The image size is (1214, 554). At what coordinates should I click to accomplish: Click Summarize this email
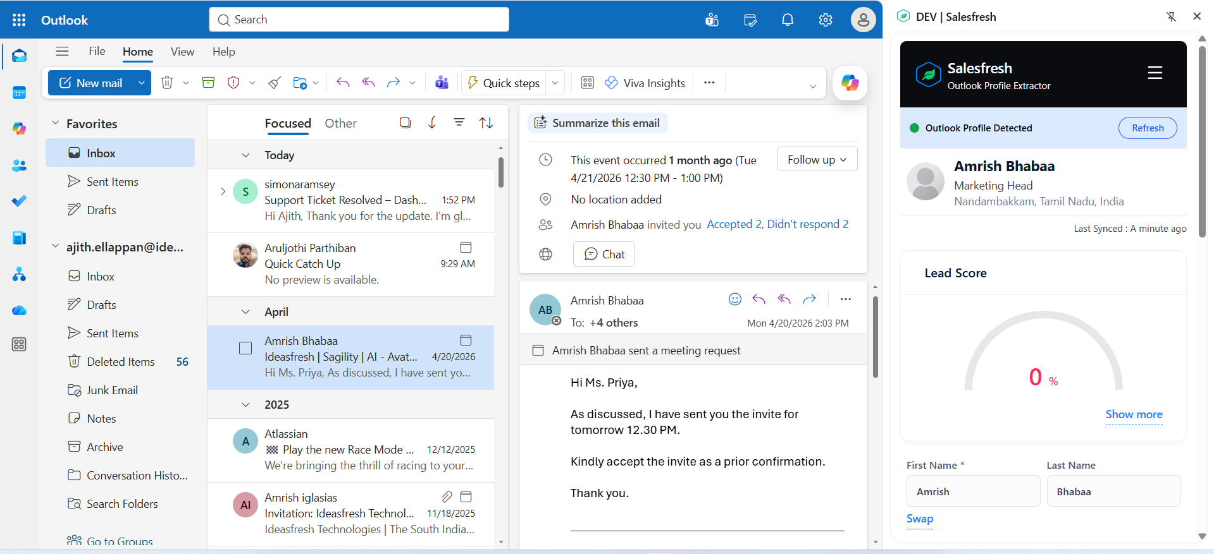coord(598,123)
